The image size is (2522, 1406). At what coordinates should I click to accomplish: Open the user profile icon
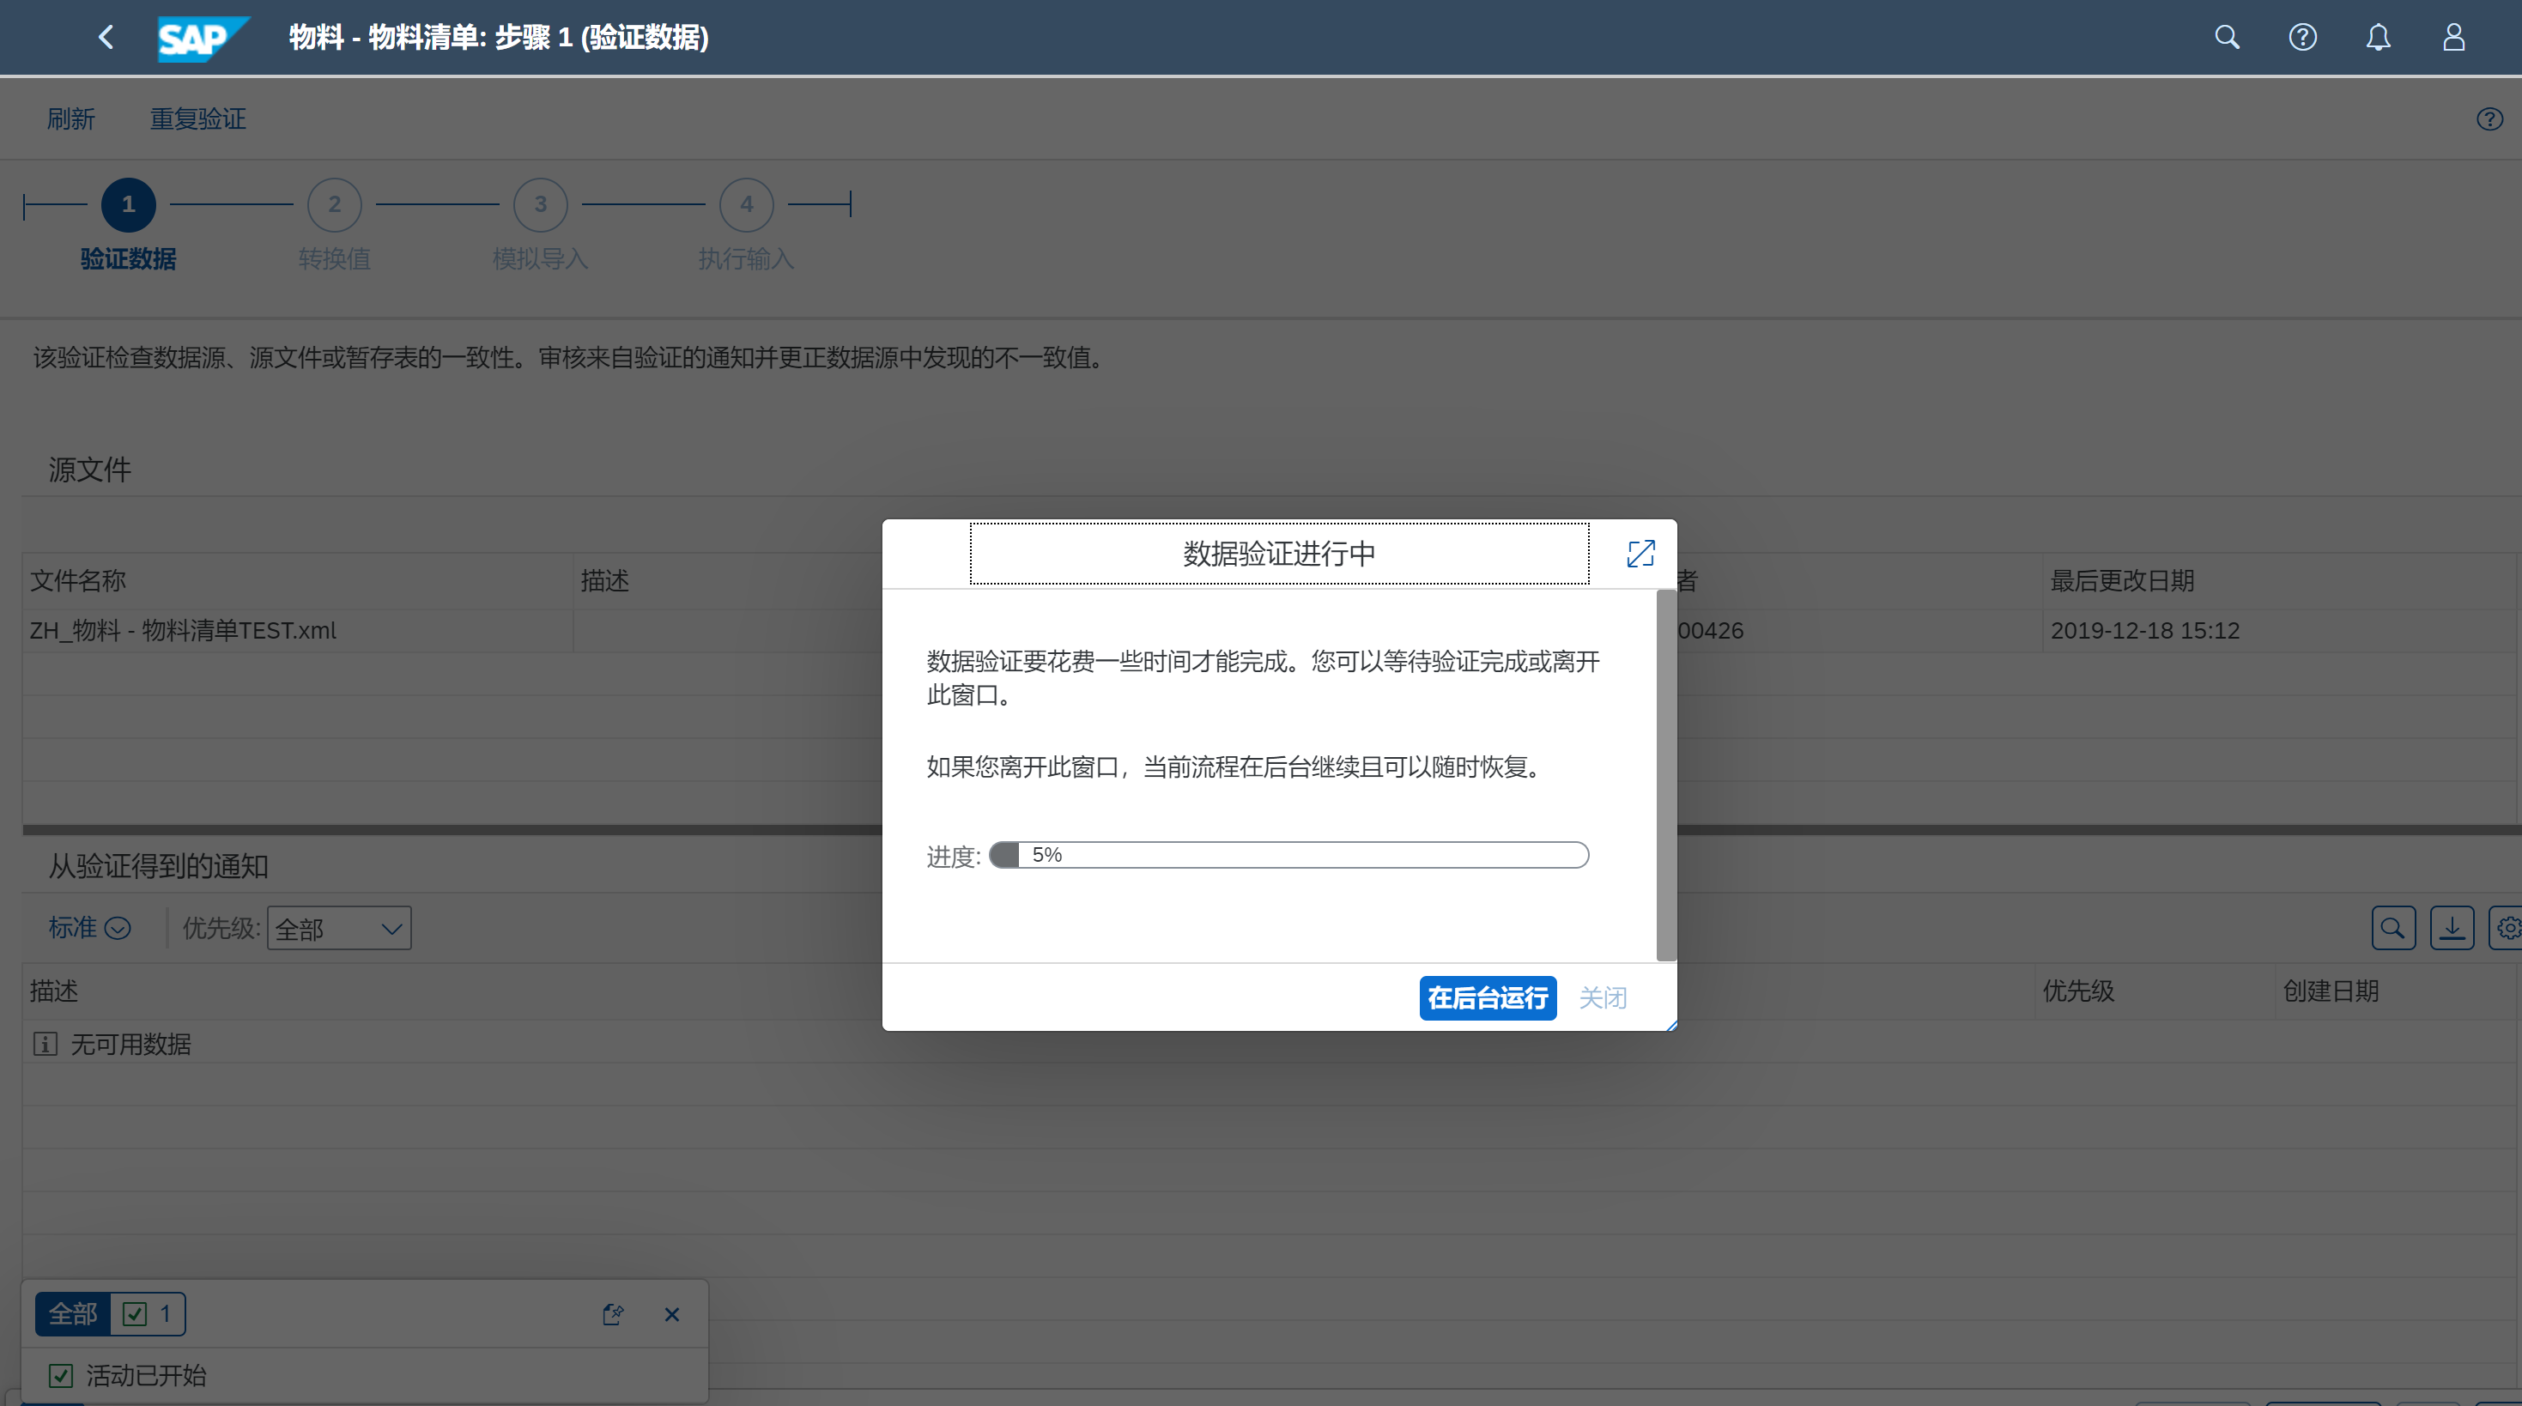point(2453,37)
